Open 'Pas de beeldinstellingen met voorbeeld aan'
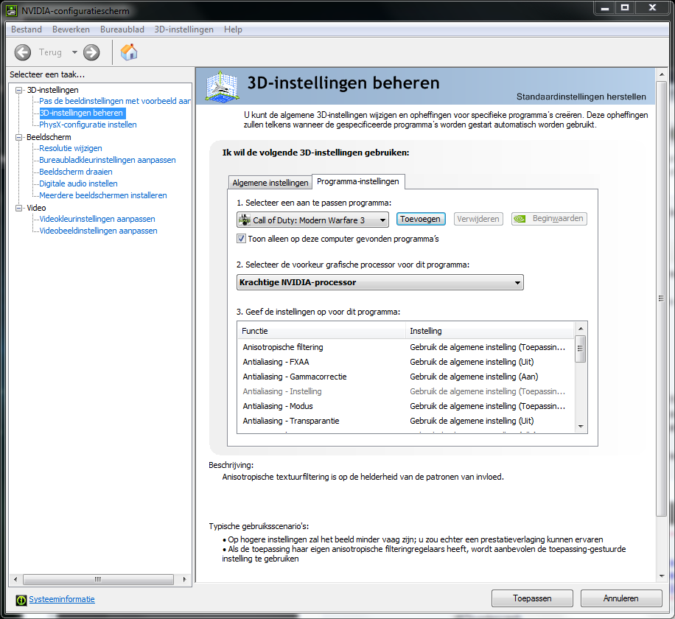 coord(115,101)
